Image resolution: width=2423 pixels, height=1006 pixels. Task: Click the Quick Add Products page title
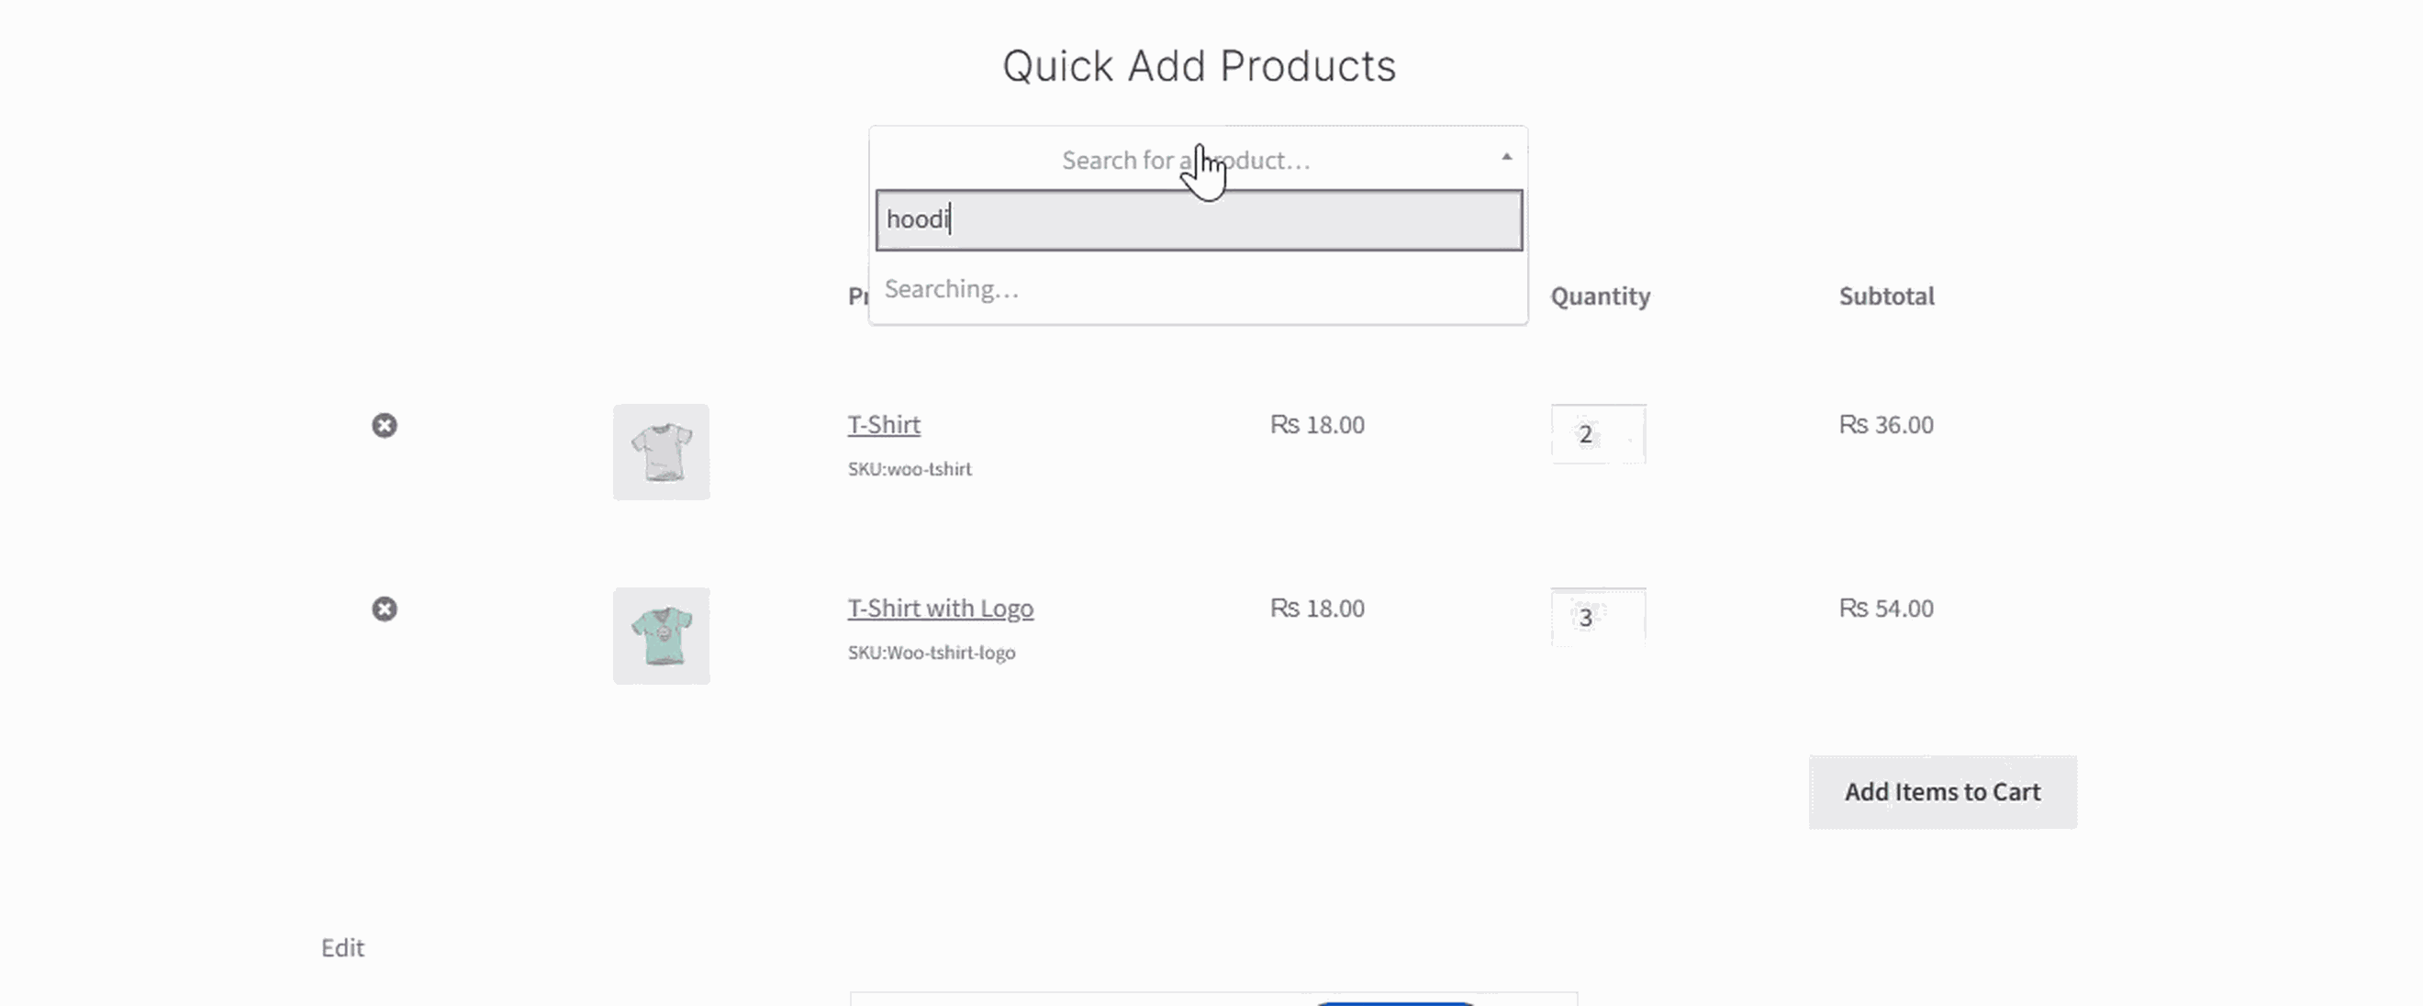[1199, 64]
